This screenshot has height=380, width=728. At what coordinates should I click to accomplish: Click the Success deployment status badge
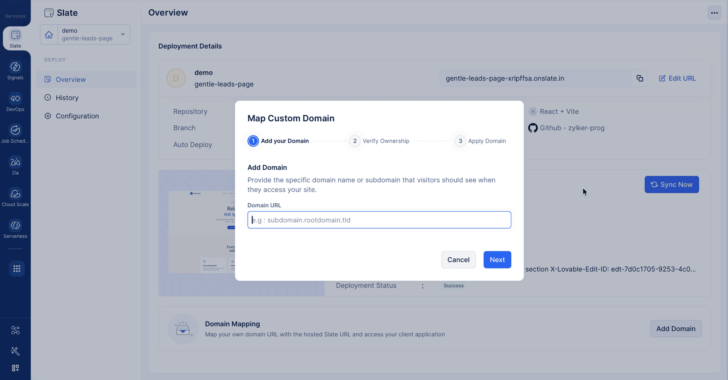pyautogui.click(x=454, y=286)
